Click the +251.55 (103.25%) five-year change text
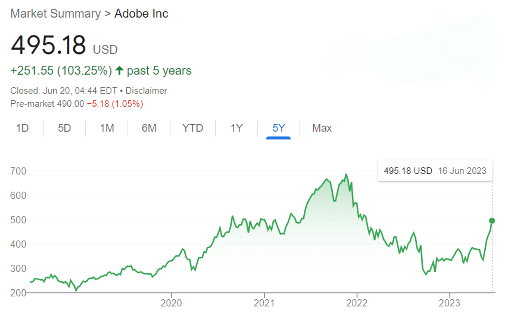514x317 pixels. [61, 71]
